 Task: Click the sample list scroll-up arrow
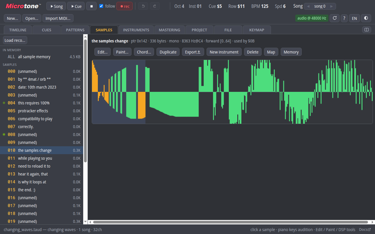point(85,36)
